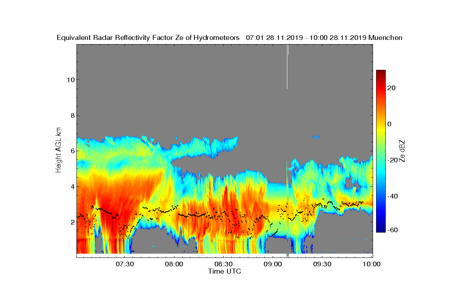
Task: Click the 09:30 time tick label
Action: [323, 264]
